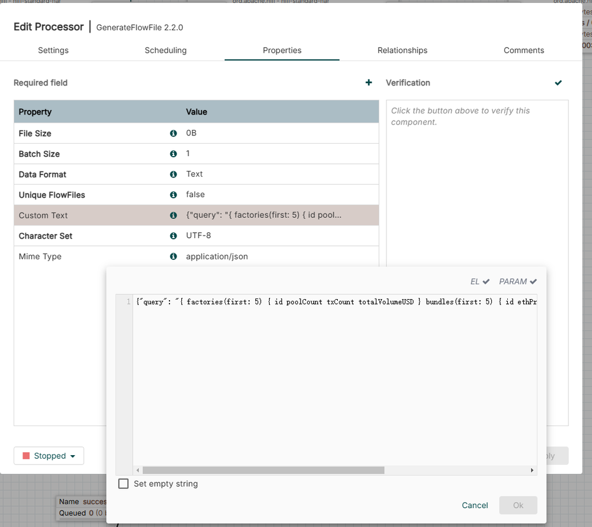
Task: Click the Verification checkmark icon
Action: coord(558,82)
